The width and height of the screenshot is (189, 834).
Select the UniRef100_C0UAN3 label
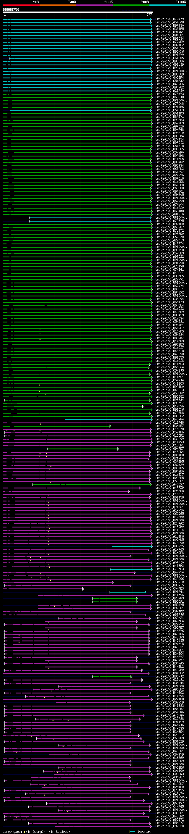pos(170,774)
